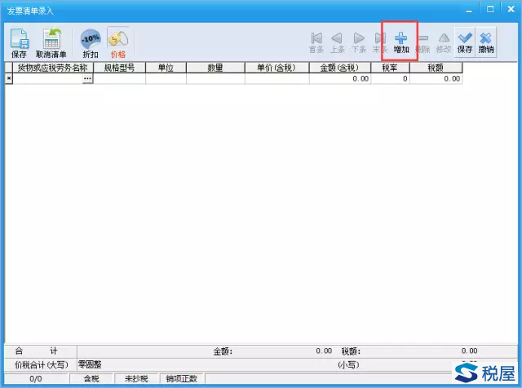
Task: Click the 规格型号 cell in first row
Action: [120, 79]
